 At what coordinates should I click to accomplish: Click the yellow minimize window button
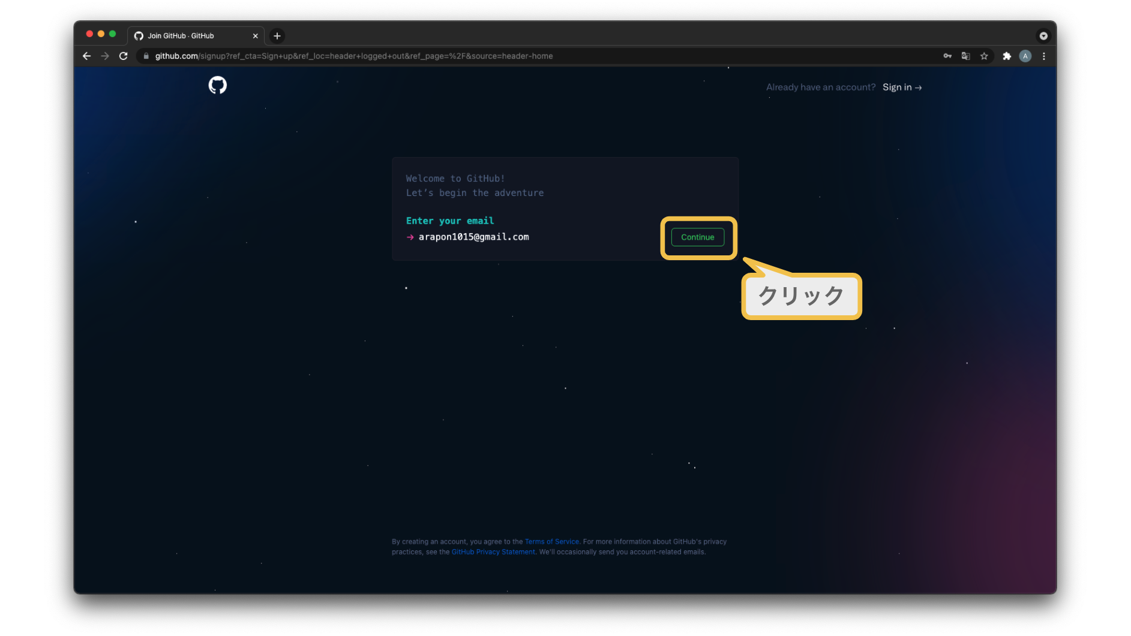[x=101, y=34]
